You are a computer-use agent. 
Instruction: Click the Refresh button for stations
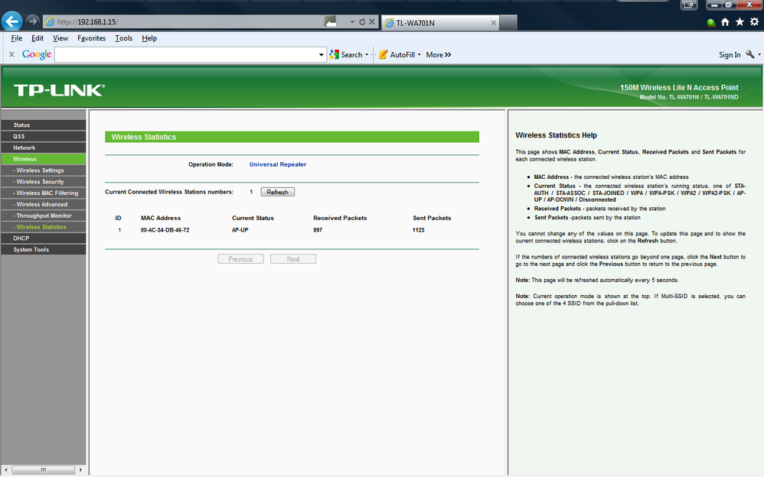pyautogui.click(x=278, y=192)
